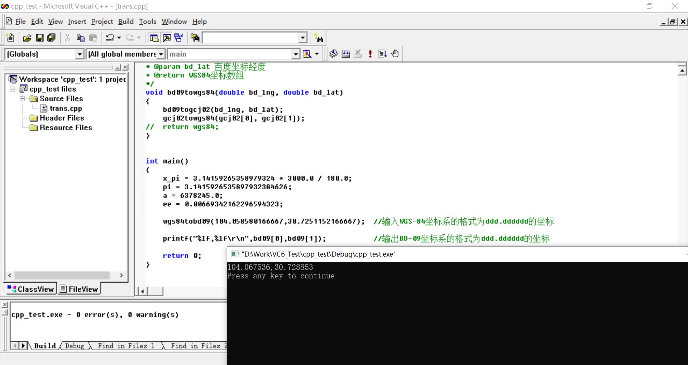Click the Paste clipboard icon
The height and width of the screenshot is (365, 688).
93,38
